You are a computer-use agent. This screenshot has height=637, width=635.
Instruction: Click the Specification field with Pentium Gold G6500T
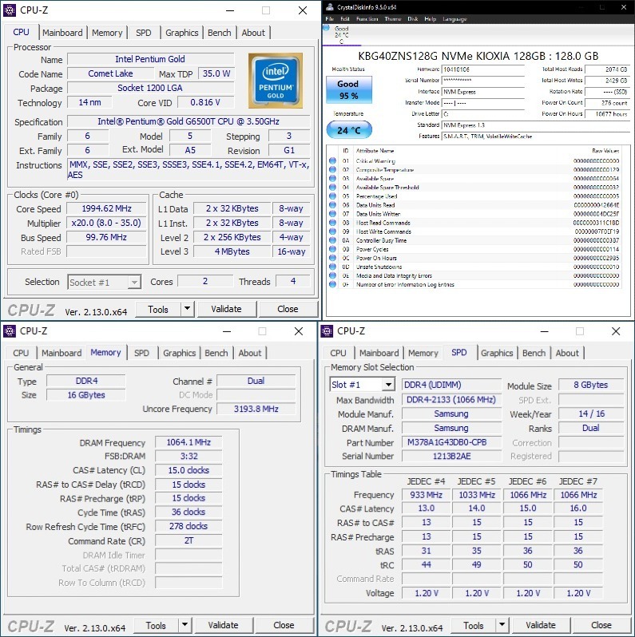(189, 121)
